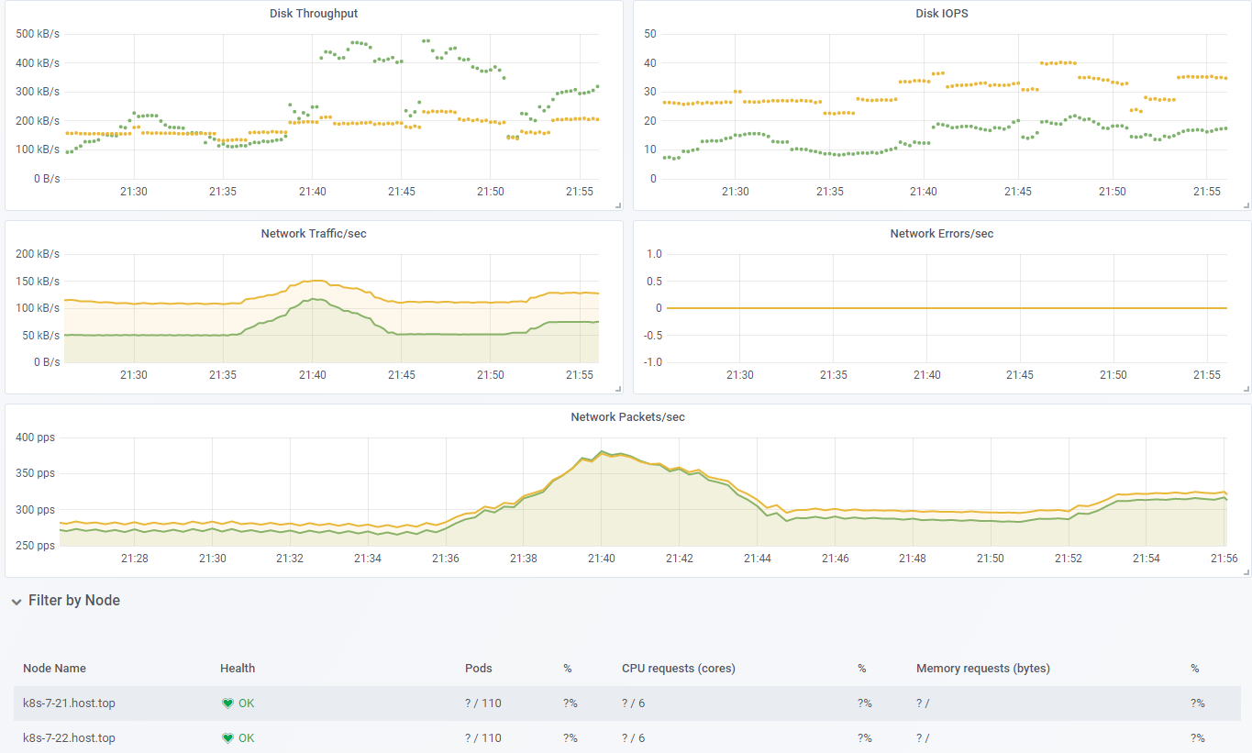The width and height of the screenshot is (1252, 753).
Task: Click the % header right of Pods
Action: click(568, 669)
